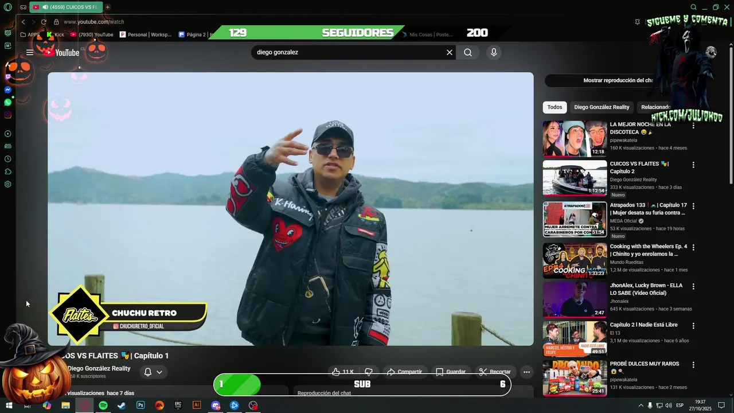Like the video with thumbs up
The image size is (734, 413).
point(343,372)
